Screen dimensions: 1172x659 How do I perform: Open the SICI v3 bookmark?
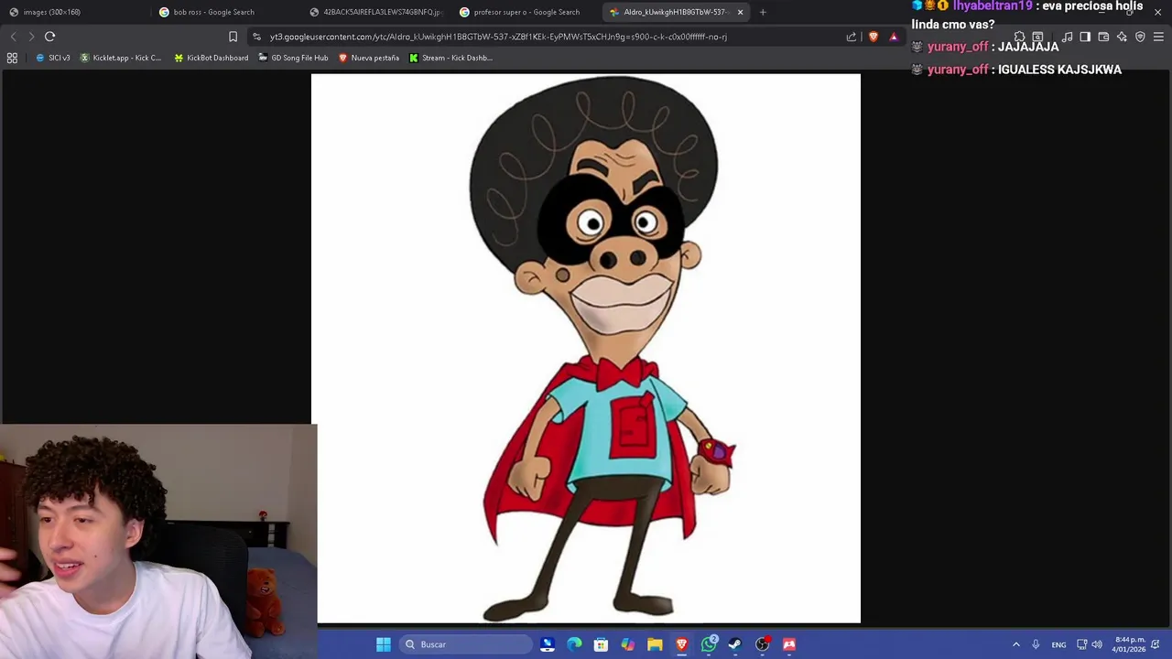[53, 58]
